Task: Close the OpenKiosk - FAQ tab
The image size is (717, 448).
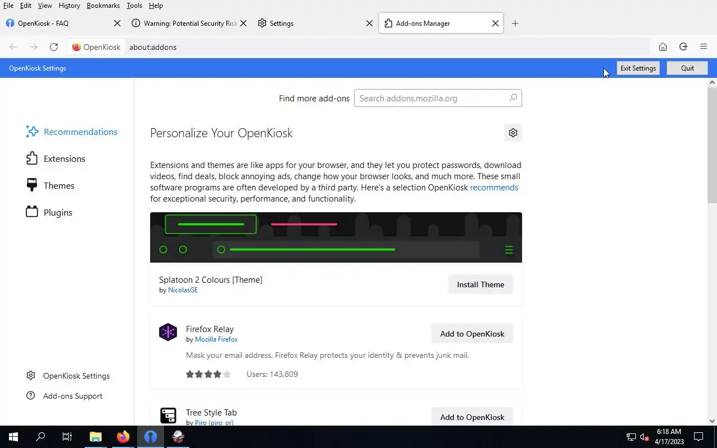Action: coord(117,24)
